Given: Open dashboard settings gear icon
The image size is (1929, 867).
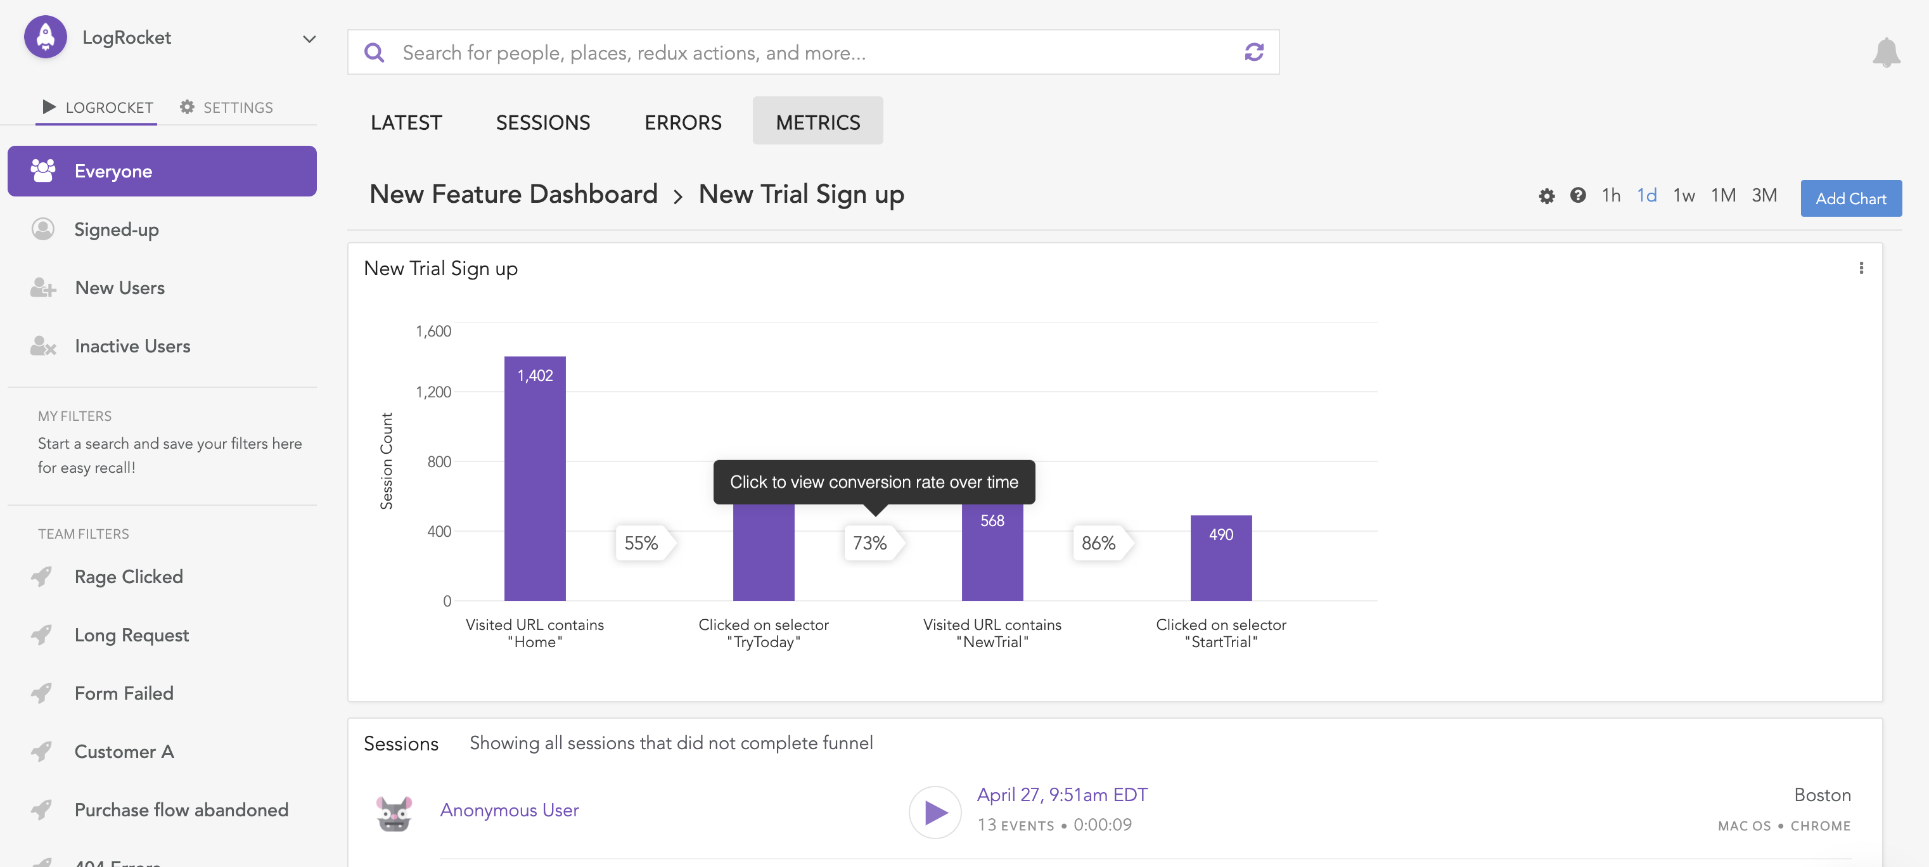Looking at the screenshot, I should point(1546,196).
